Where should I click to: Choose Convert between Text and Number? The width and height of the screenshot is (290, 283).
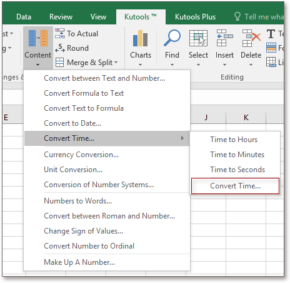point(107,78)
